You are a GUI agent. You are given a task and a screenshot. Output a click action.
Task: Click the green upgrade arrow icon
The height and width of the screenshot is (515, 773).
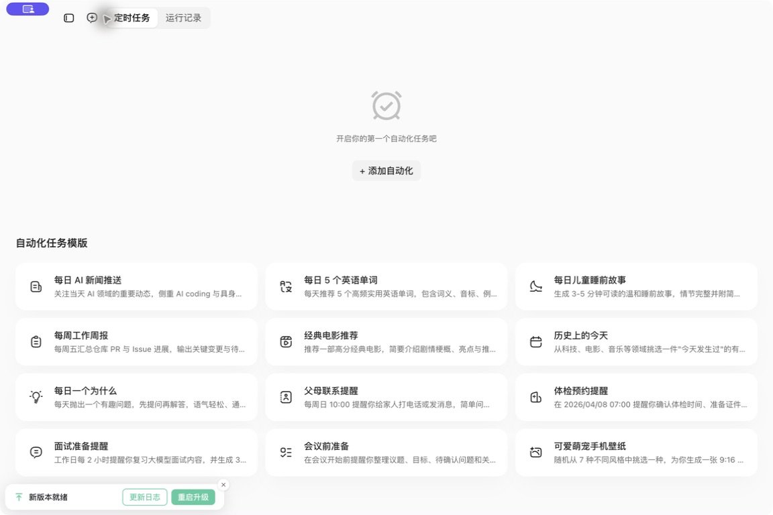tap(19, 497)
